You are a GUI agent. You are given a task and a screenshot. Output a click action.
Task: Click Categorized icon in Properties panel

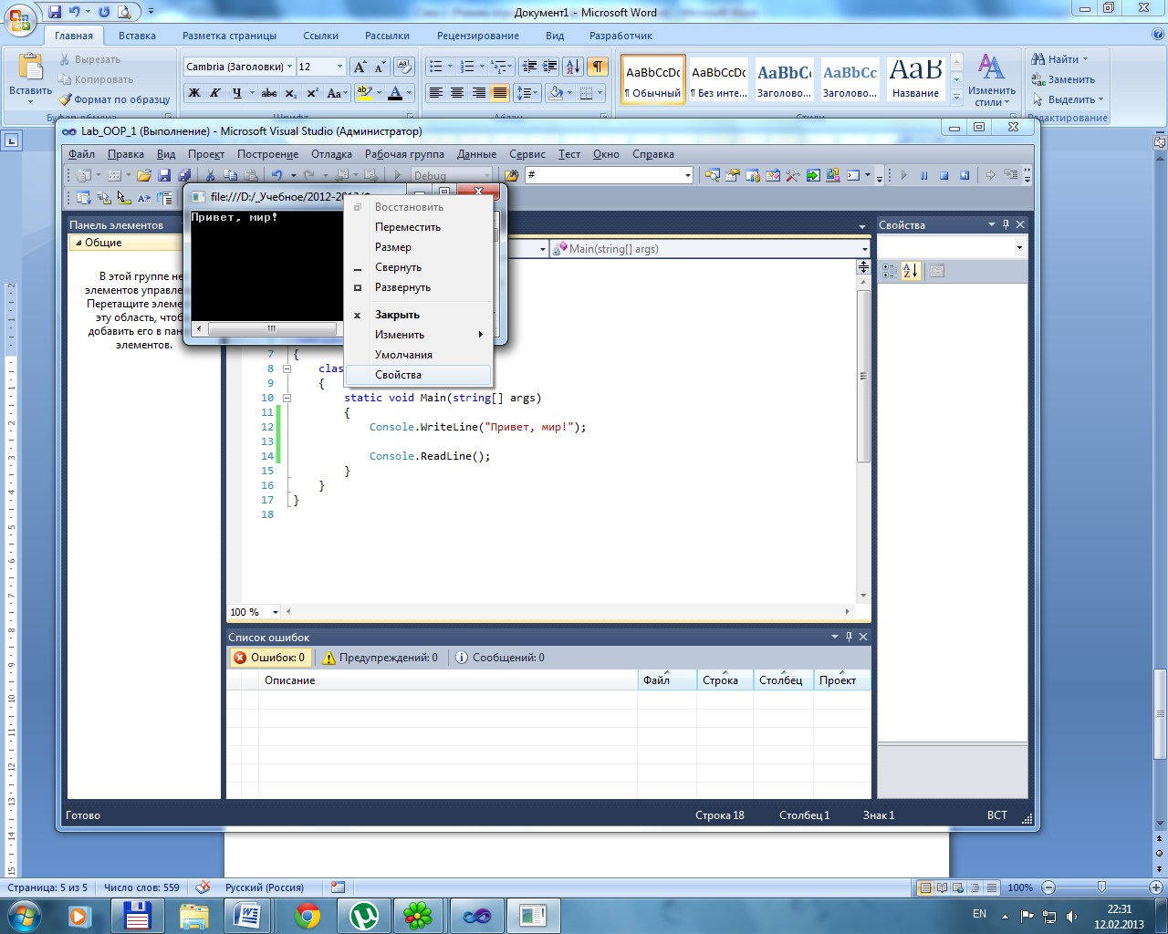point(890,271)
